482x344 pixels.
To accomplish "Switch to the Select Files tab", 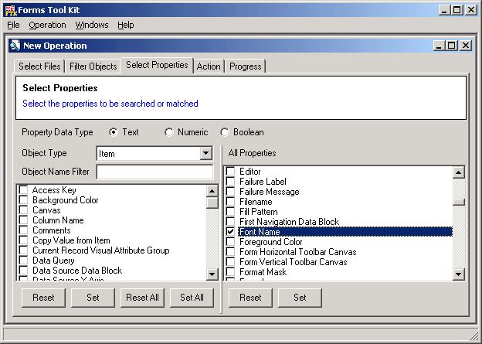I will [39, 66].
